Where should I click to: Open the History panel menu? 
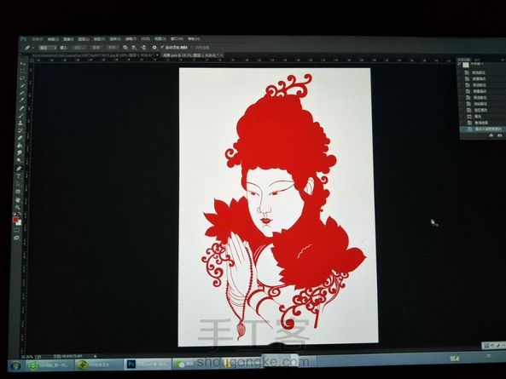pos(503,60)
